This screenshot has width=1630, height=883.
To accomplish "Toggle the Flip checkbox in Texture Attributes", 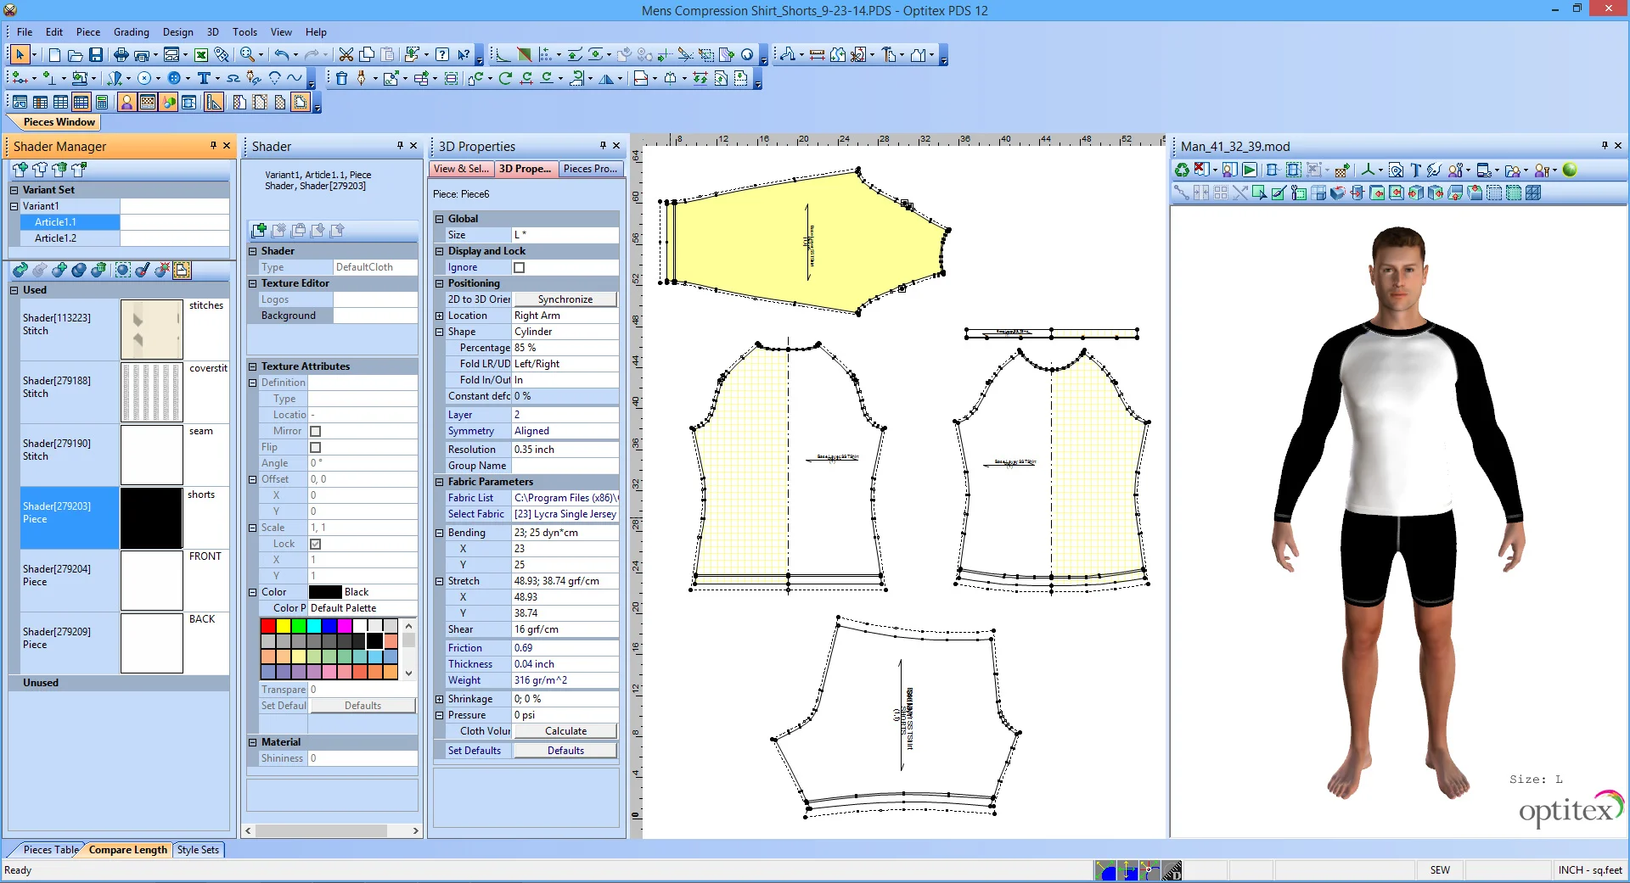I will coord(315,447).
